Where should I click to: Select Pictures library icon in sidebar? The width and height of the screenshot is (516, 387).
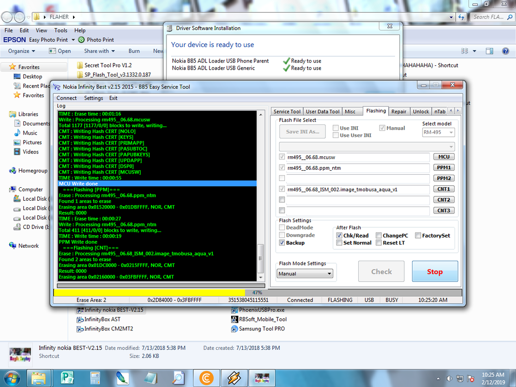click(x=17, y=143)
